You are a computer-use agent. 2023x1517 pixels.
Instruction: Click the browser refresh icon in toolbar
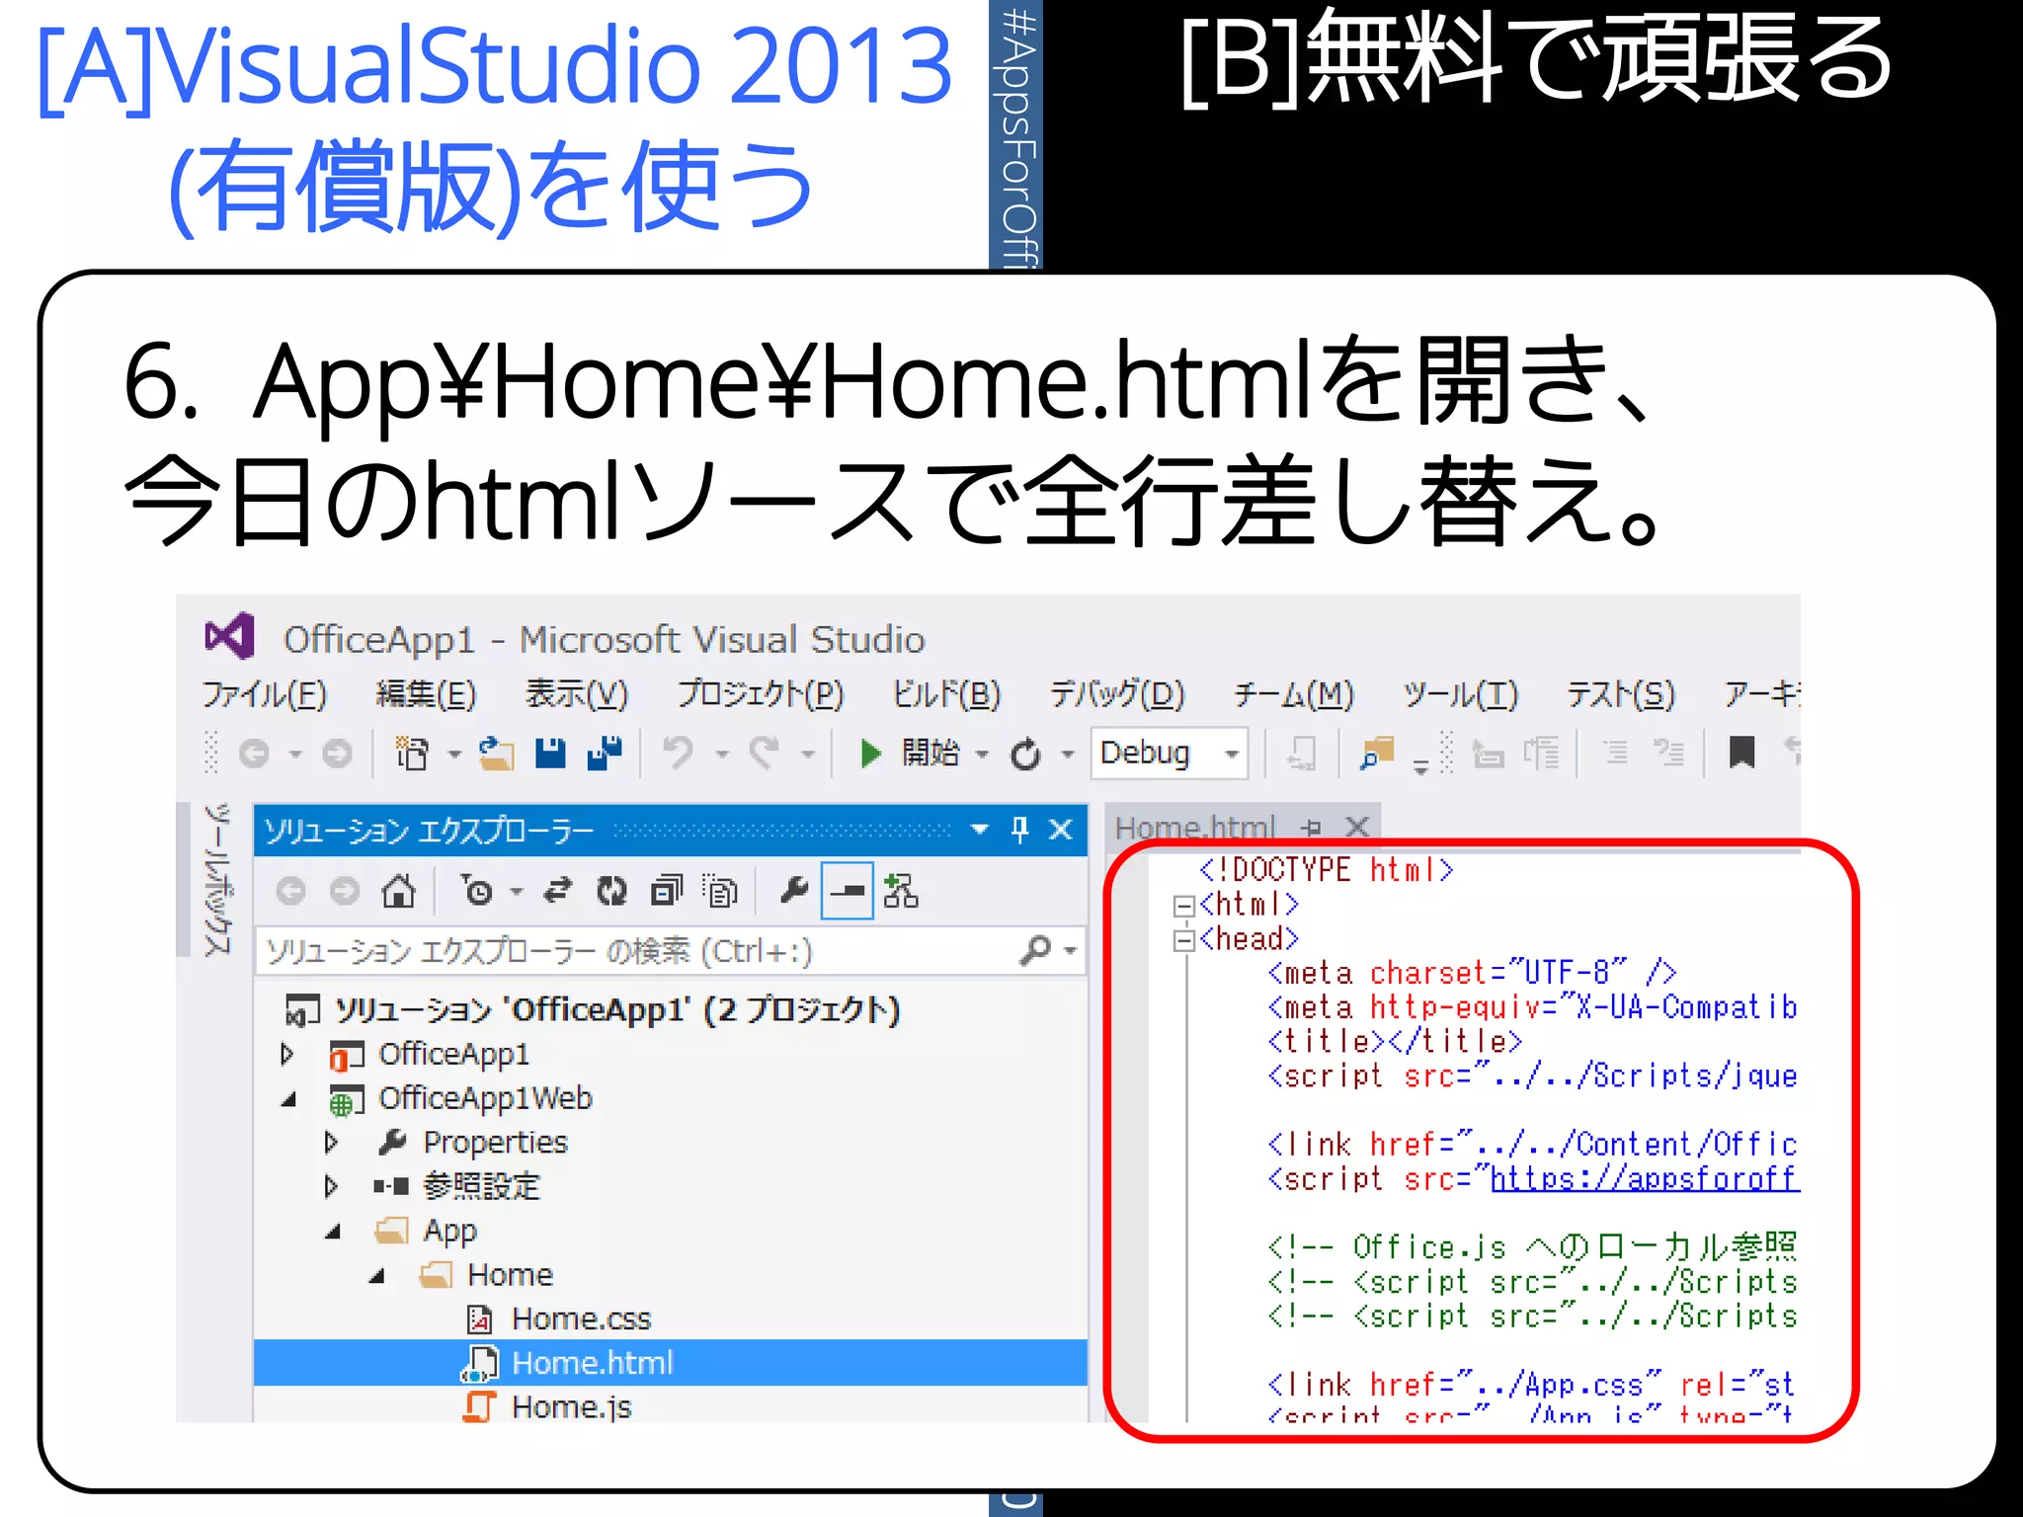pos(1025,755)
